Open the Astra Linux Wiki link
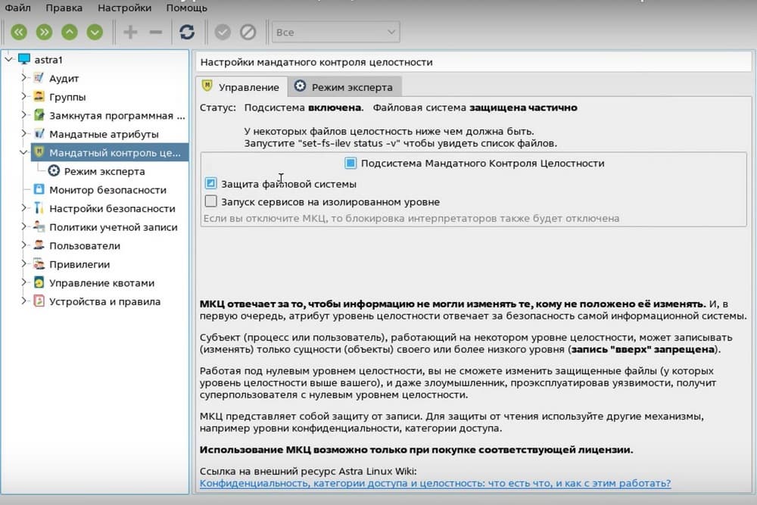 435,483
